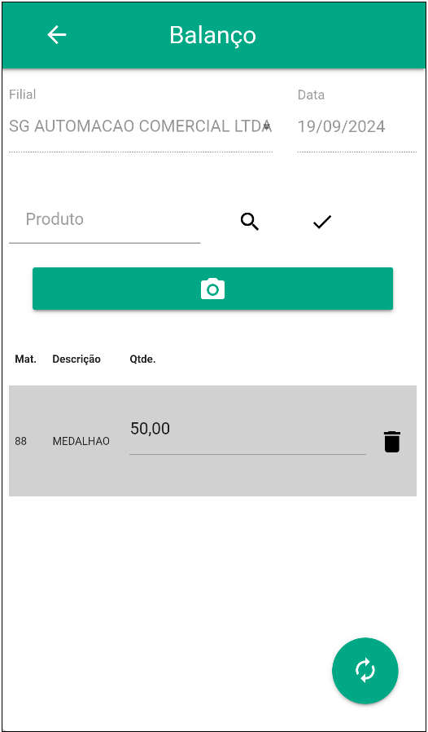Screen dimensions: 428x732
Task: Open the Filial dropdown arrow
Action: tap(266, 126)
